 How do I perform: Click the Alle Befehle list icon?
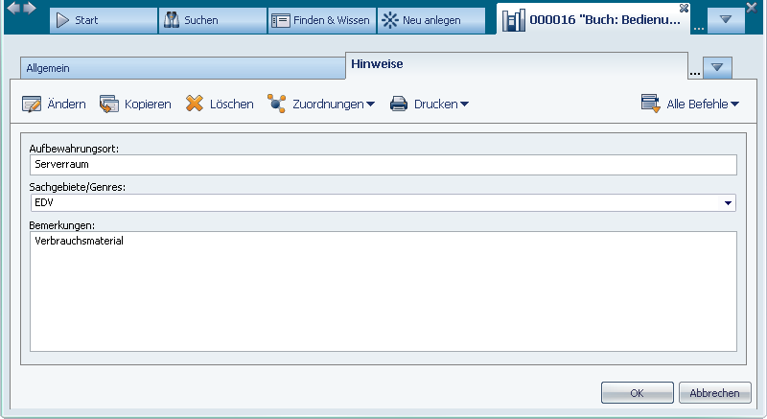coord(651,104)
